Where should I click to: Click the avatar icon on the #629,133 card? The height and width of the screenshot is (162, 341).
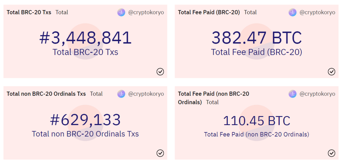[121, 94]
